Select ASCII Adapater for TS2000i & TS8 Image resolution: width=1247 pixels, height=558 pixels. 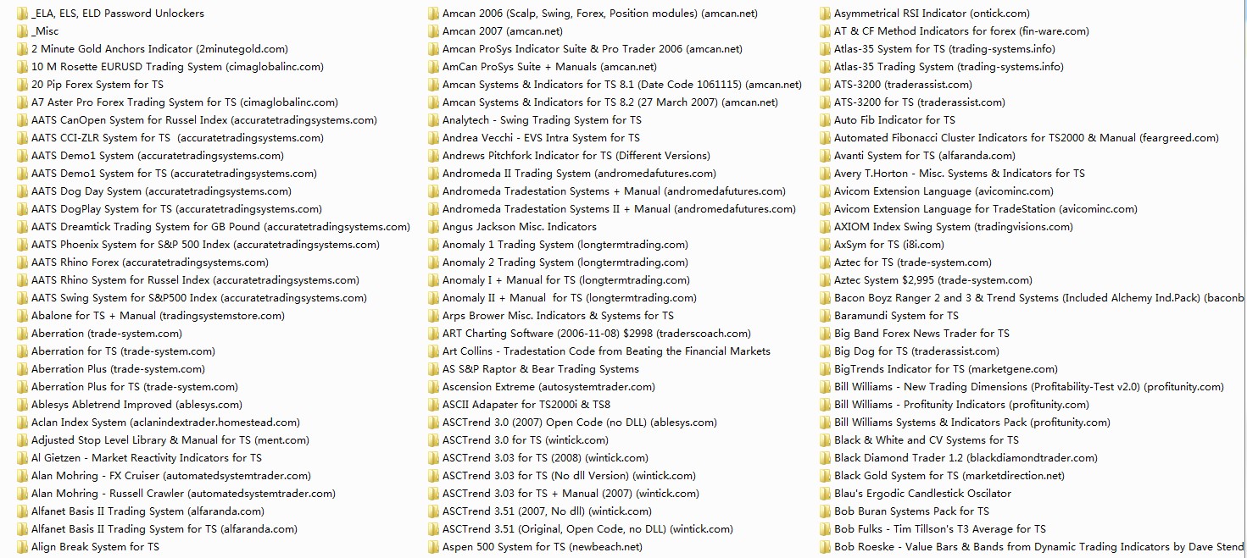526,405
